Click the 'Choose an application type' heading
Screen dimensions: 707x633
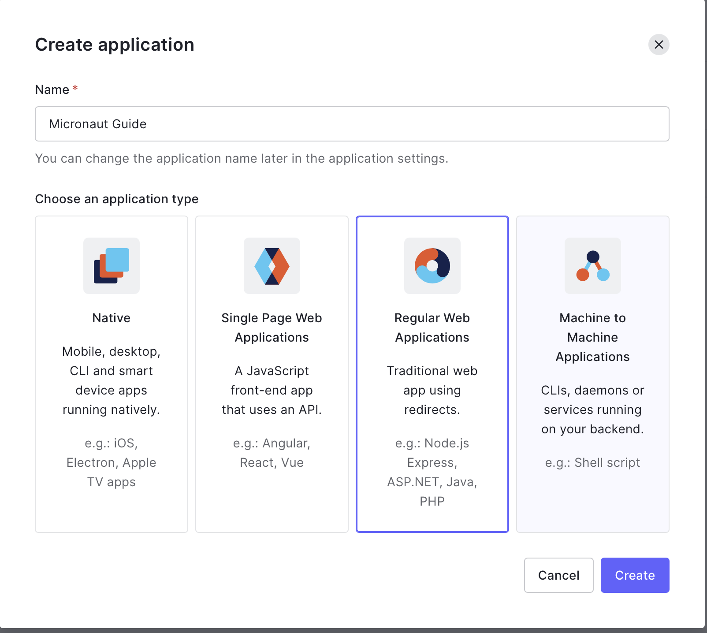[117, 199]
